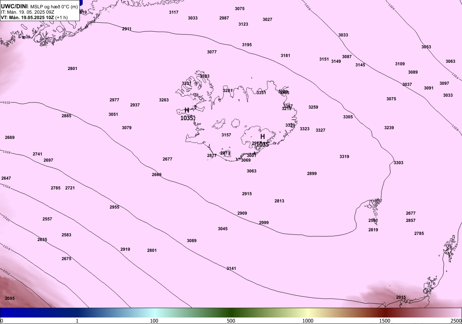Image resolution: width=462 pixels, height=324 pixels.
Task: Click the H high-pressure marker beside 3157
Action: tap(262, 137)
